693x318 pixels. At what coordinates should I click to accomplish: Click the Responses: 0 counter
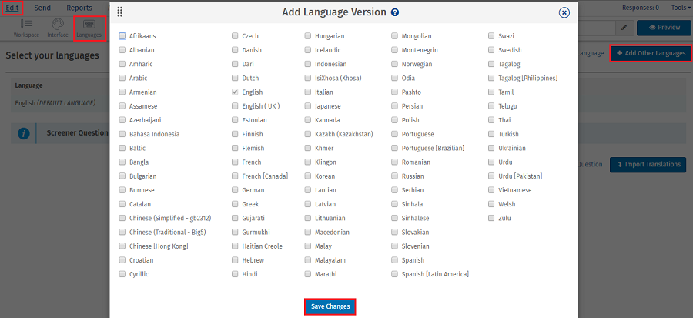(x=641, y=8)
